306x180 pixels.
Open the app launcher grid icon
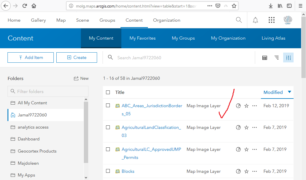coord(271,20)
